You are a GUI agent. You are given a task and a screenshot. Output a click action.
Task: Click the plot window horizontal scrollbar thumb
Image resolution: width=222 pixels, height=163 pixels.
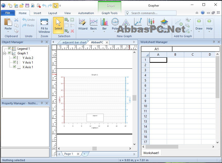94,148
